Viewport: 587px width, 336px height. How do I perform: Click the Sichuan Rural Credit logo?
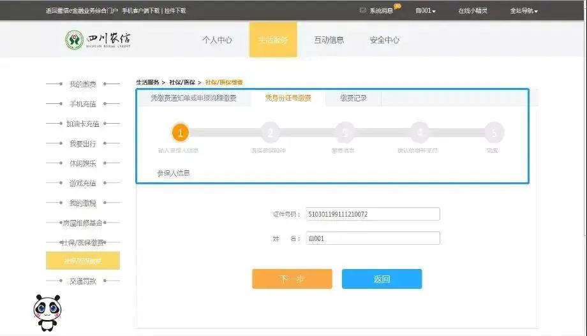[x=99, y=40]
